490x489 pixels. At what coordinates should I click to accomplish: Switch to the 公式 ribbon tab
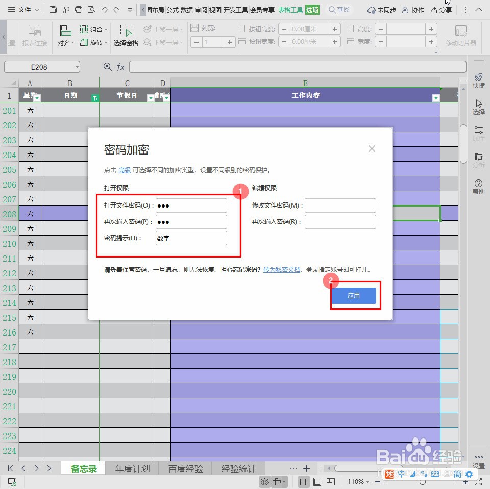pyautogui.click(x=173, y=10)
